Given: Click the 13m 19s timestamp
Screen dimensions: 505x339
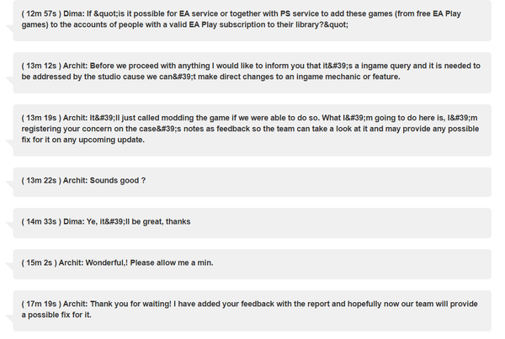Looking at the screenshot, I should [x=41, y=118].
